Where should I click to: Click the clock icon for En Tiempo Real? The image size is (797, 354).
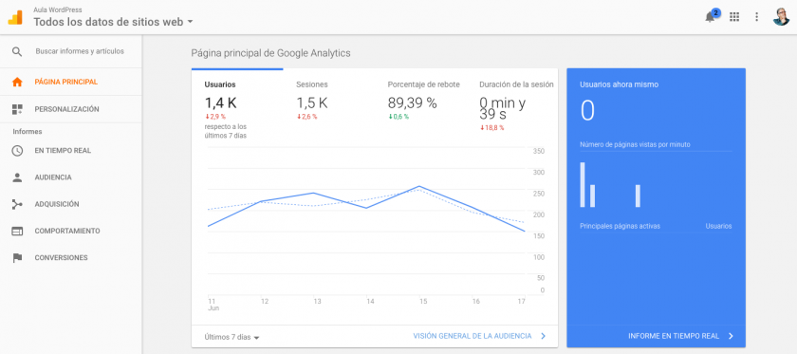click(17, 151)
